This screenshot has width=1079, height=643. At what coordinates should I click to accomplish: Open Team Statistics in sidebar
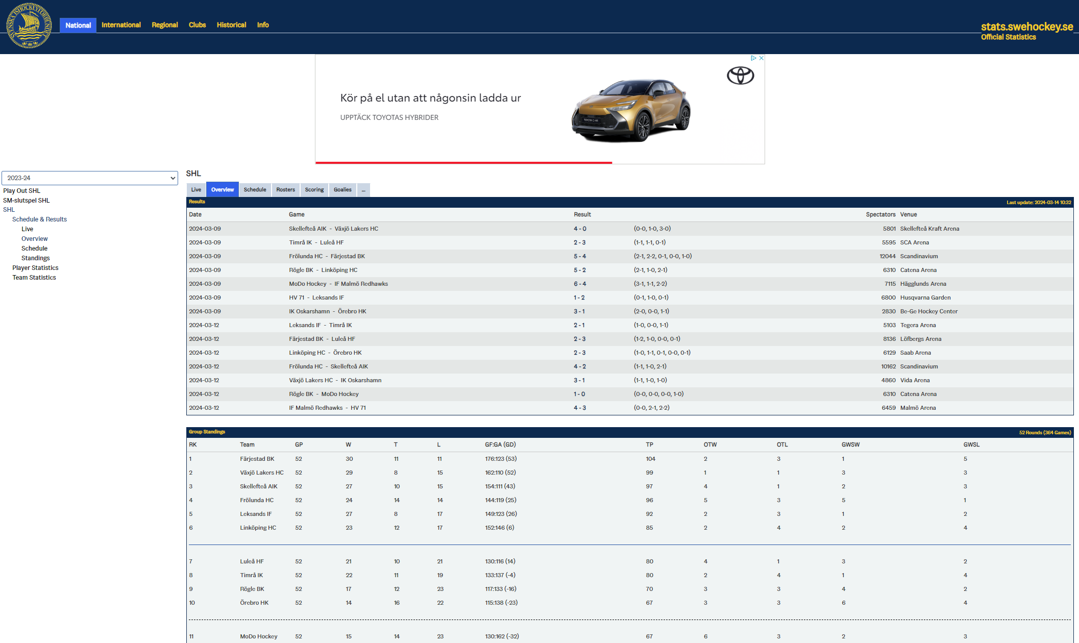click(34, 278)
